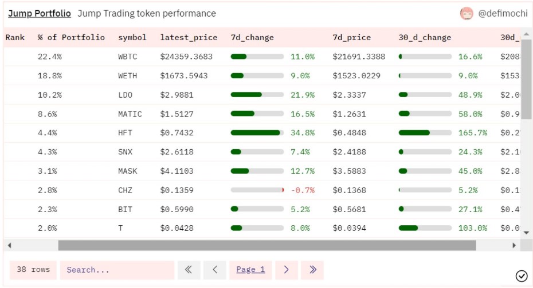Click the horizontal scrollbar thumb

266,245
